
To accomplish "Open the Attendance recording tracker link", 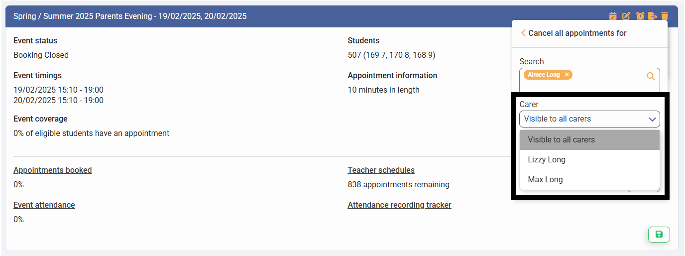I will (x=399, y=205).
